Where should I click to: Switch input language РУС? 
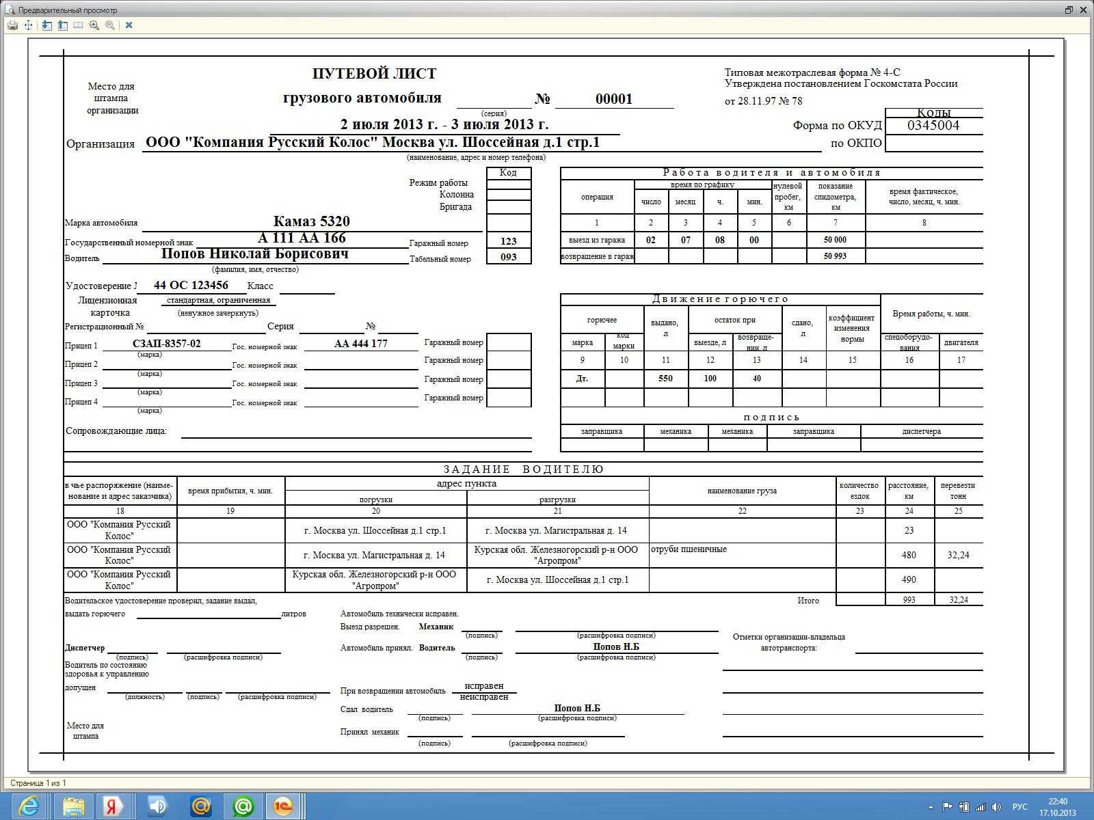1019,807
